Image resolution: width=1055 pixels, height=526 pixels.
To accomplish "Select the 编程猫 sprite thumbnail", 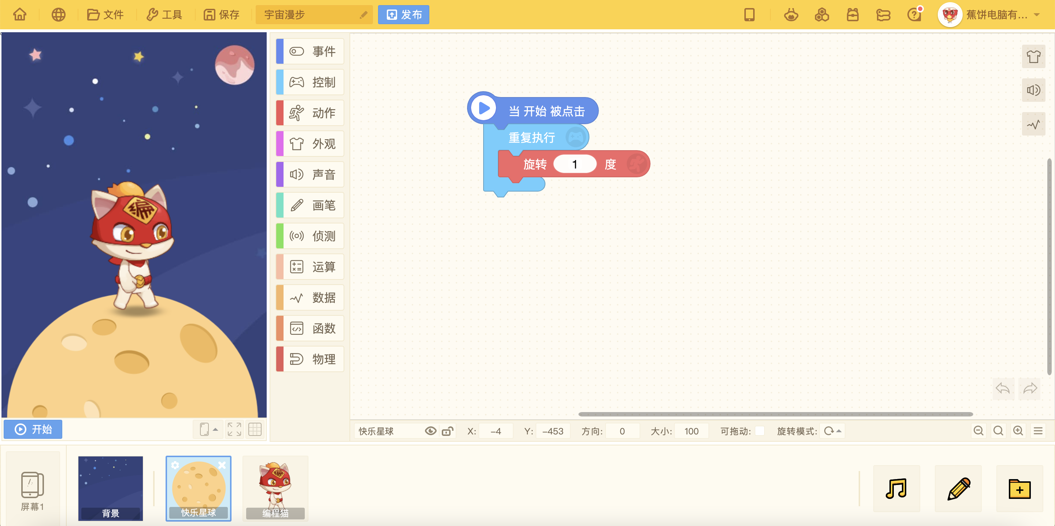I will click(x=275, y=488).
